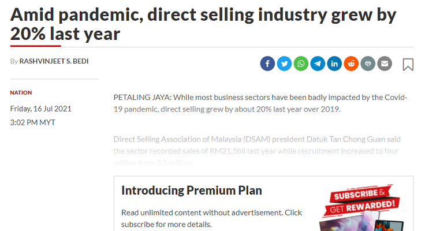This screenshot has height=231, width=425.
Task: Click the 'By' byline label
Action: click(x=14, y=61)
